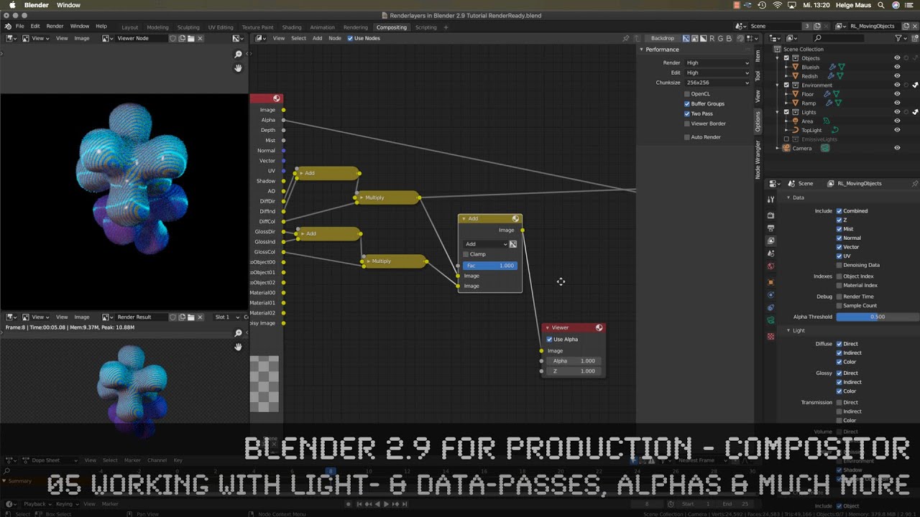Click the pan hand in Viewer Node image editor

[x=238, y=68]
